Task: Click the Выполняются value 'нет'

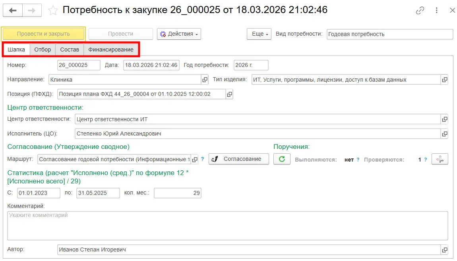Action: 349,160
